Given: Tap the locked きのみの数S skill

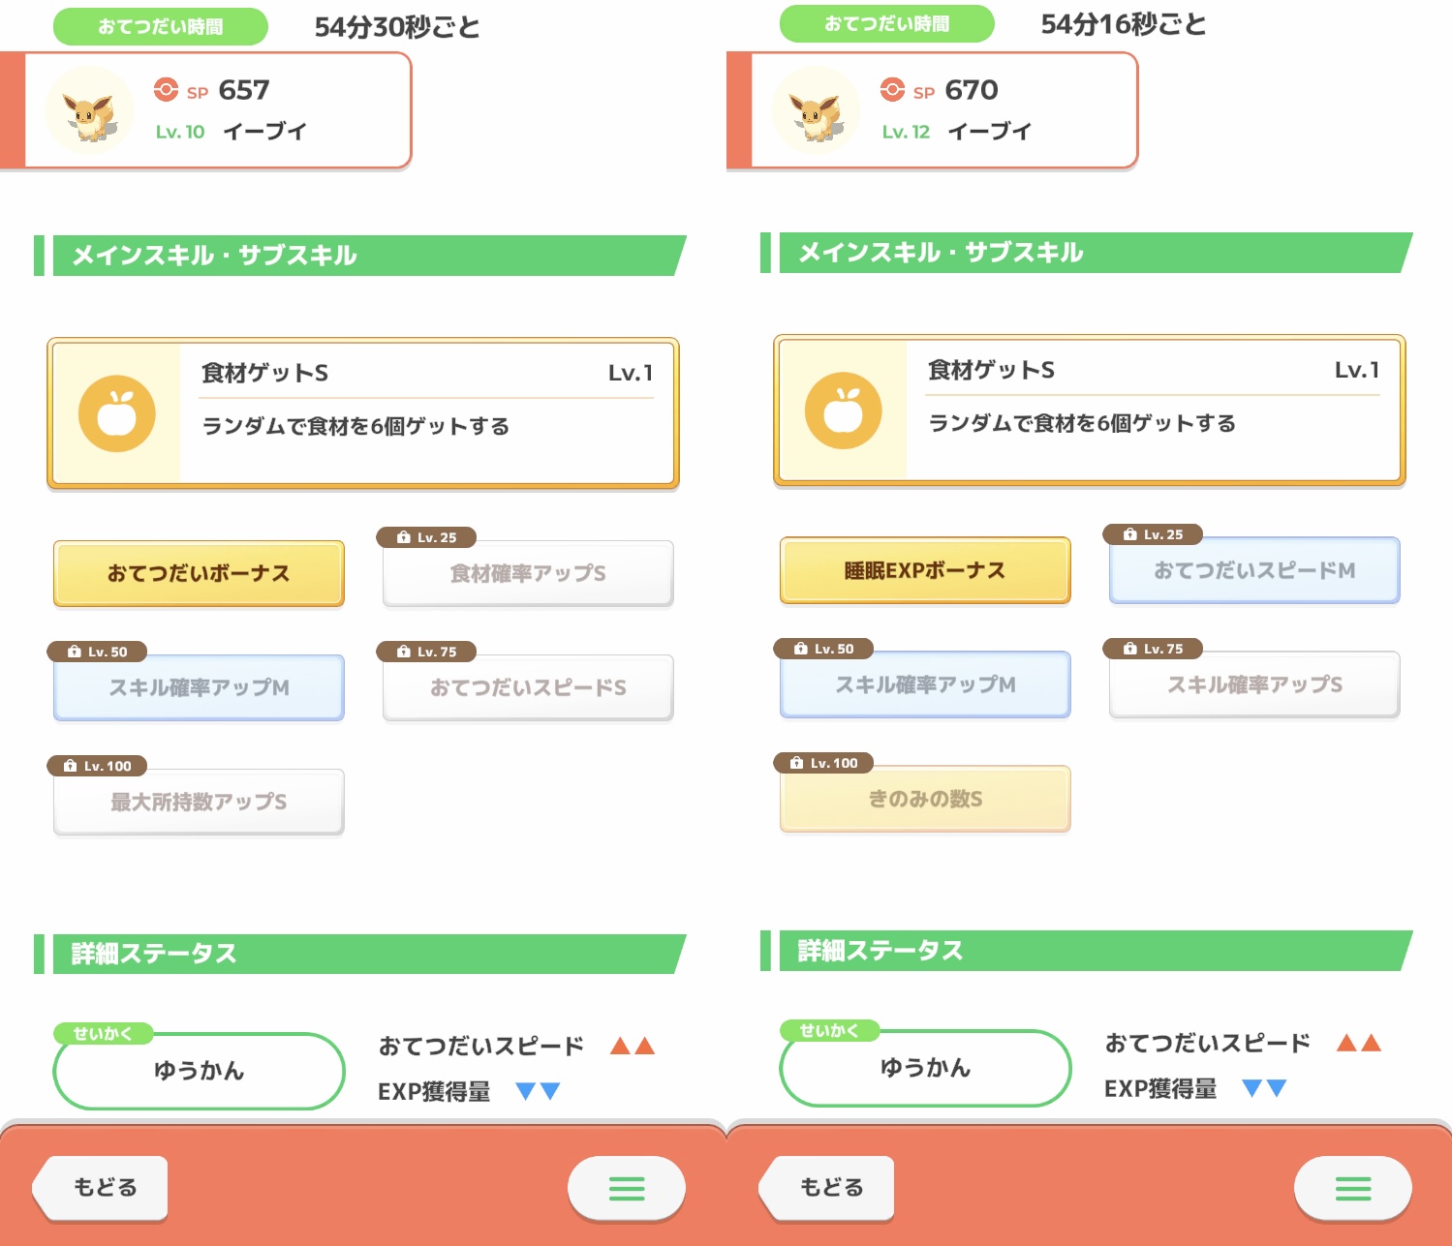Looking at the screenshot, I should tap(925, 799).
